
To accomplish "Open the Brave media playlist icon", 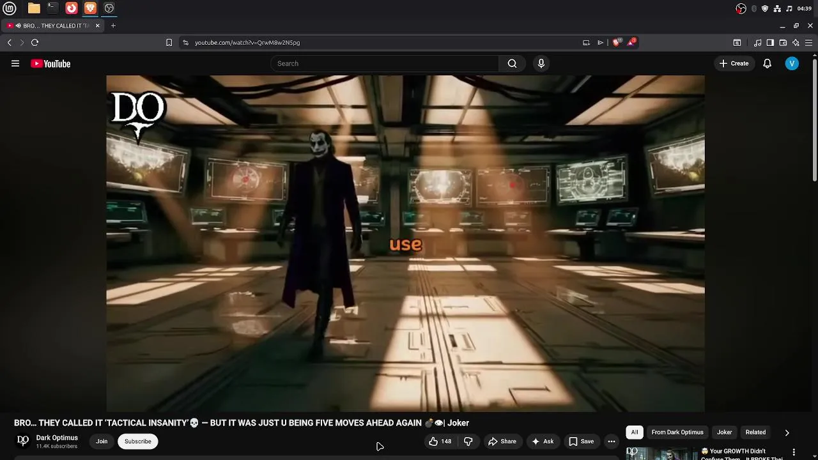I will click(757, 43).
